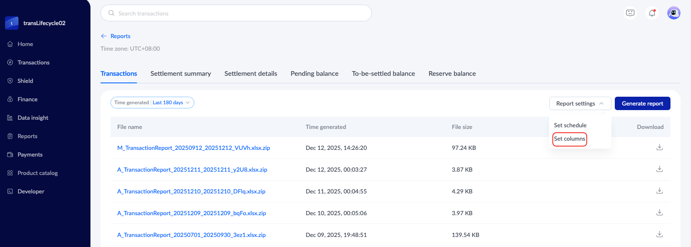Download the A_TransactionReport y2U8 file
This screenshot has height=247, width=691.
[659, 169]
